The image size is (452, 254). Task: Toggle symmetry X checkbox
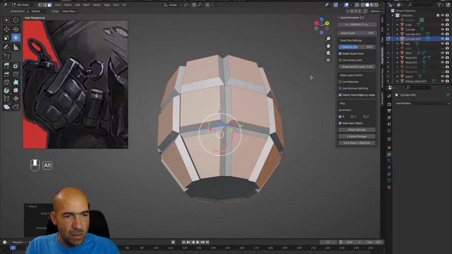coord(340,117)
